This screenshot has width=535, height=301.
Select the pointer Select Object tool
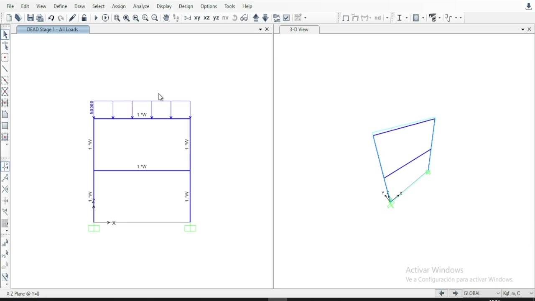(x=5, y=35)
